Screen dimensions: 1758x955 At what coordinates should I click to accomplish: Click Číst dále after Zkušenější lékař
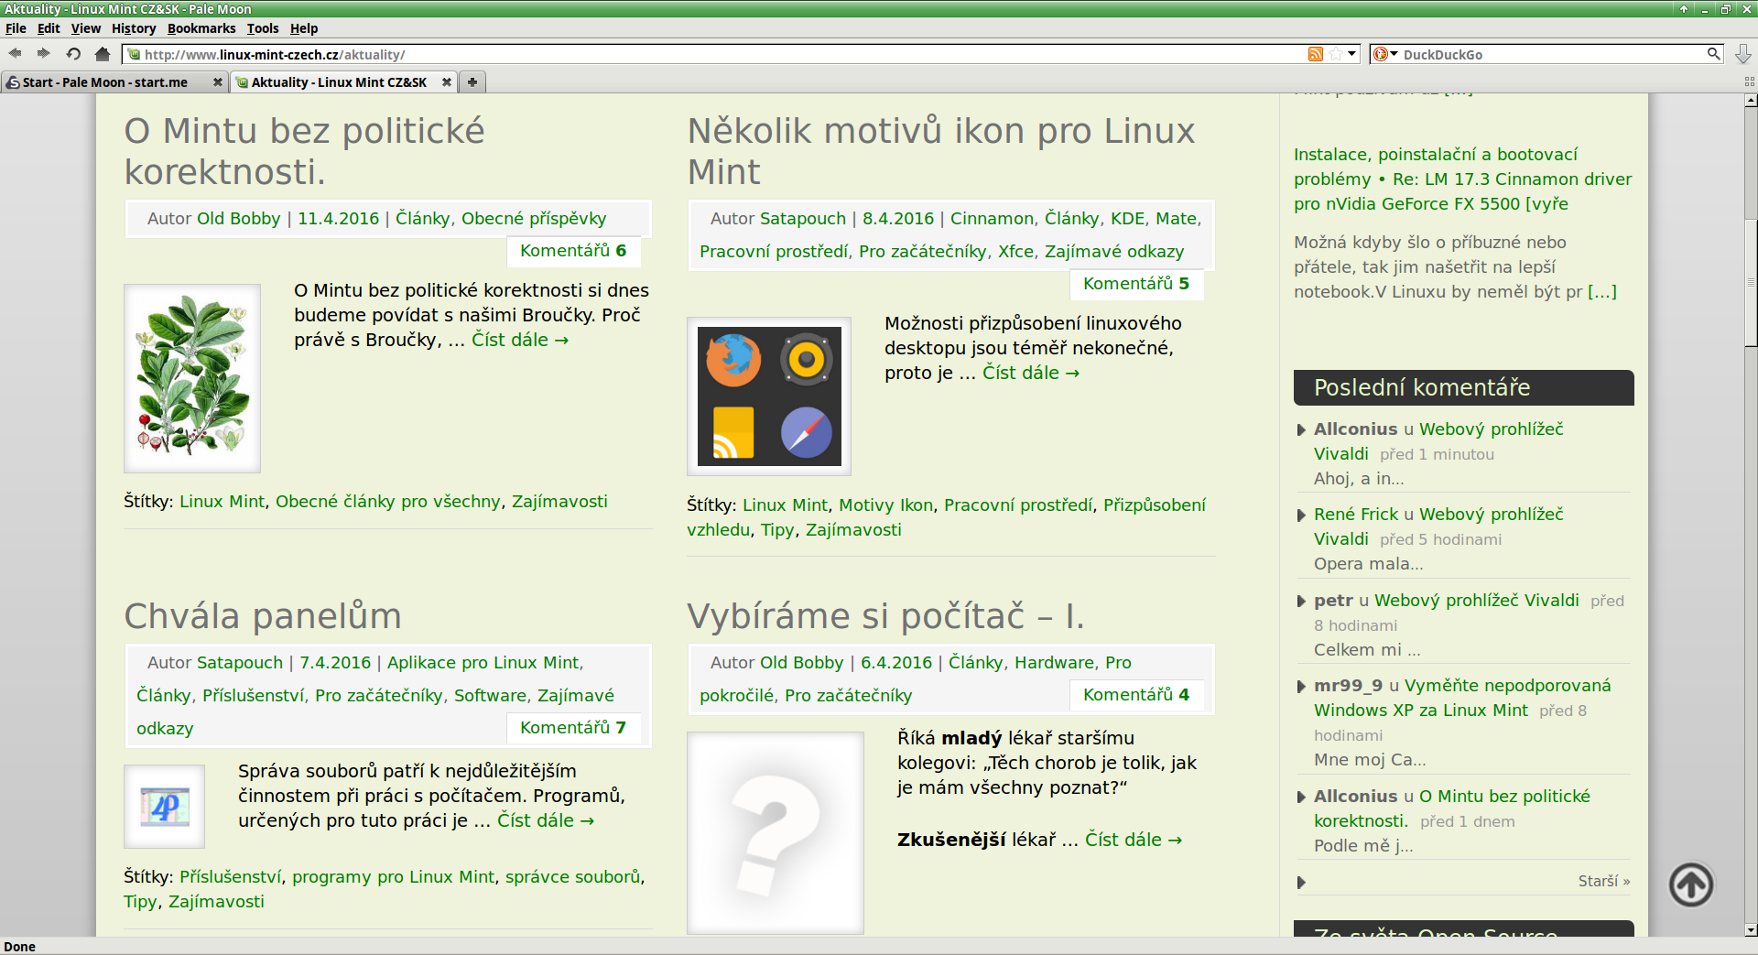point(1134,840)
